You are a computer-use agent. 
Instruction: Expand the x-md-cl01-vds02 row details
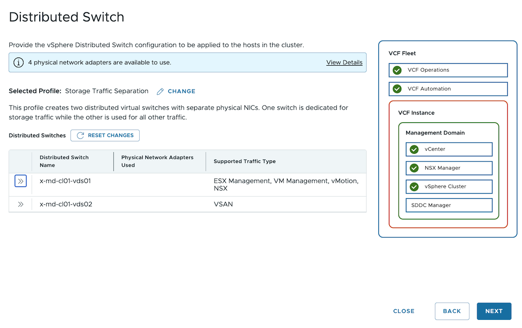pyautogui.click(x=20, y=204)
